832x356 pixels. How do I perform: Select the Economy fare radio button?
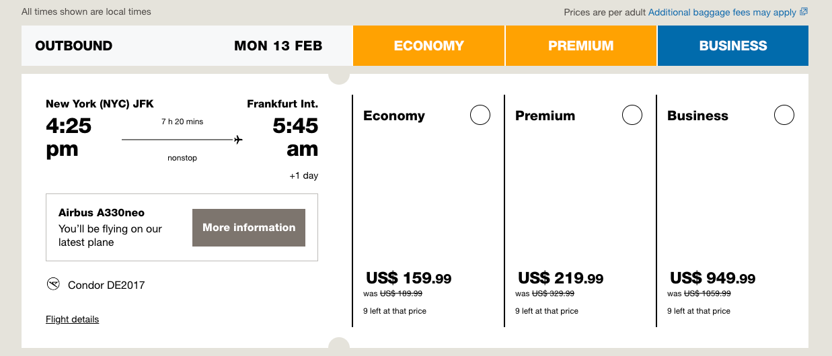pos(480,116)
